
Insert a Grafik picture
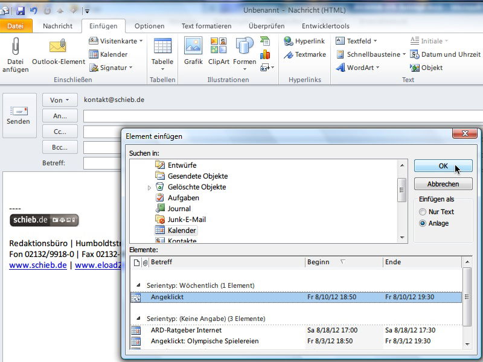pyautogui.click(x=193, y=46)
